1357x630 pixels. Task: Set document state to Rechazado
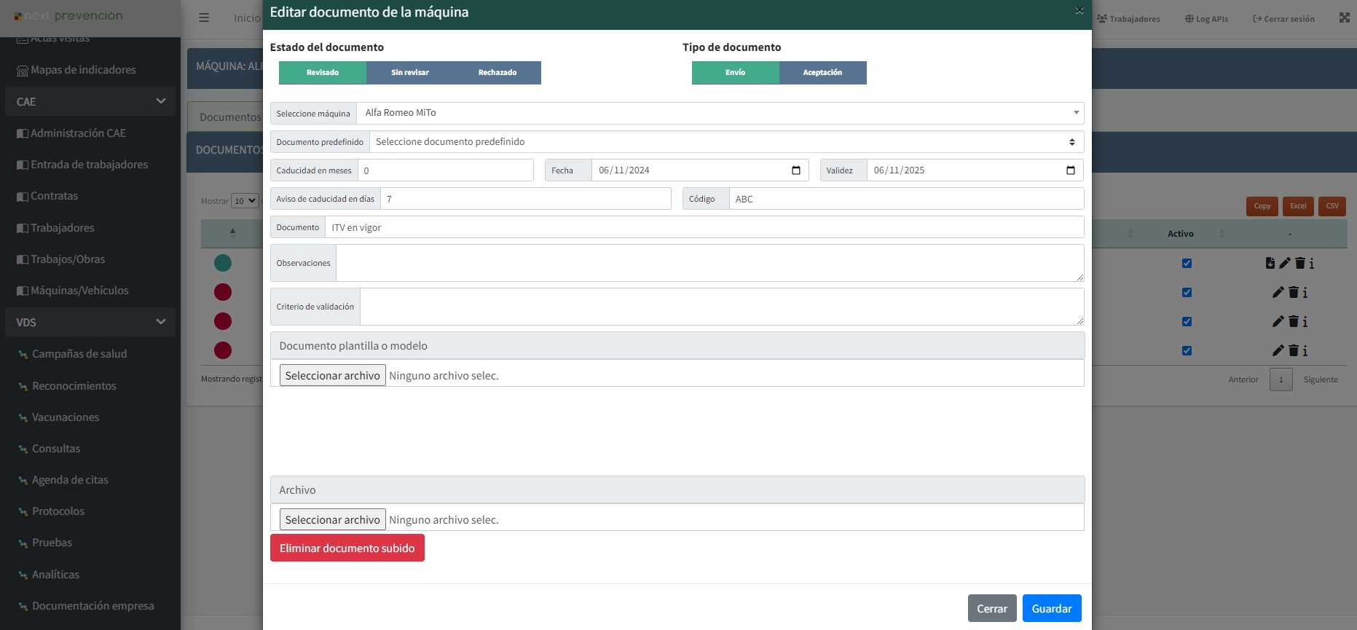pyautogui.click(x=497, y=73)
